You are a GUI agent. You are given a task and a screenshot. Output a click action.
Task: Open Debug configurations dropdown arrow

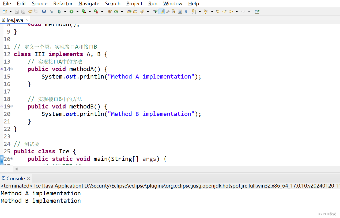tap(65, 11)
